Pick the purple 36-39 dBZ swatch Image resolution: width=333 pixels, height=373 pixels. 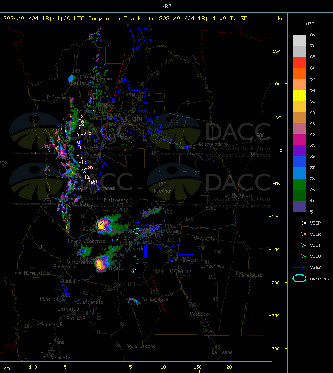click(299, 151)
